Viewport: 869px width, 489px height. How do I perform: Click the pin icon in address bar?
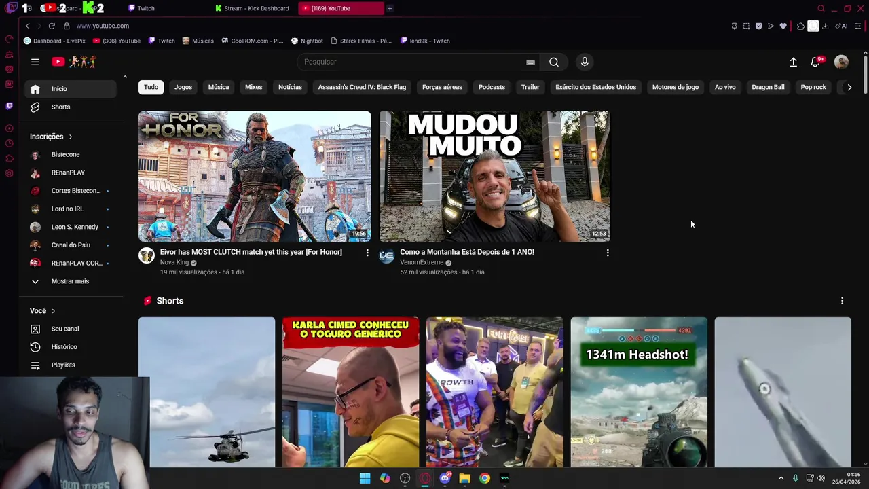point(734,26)
